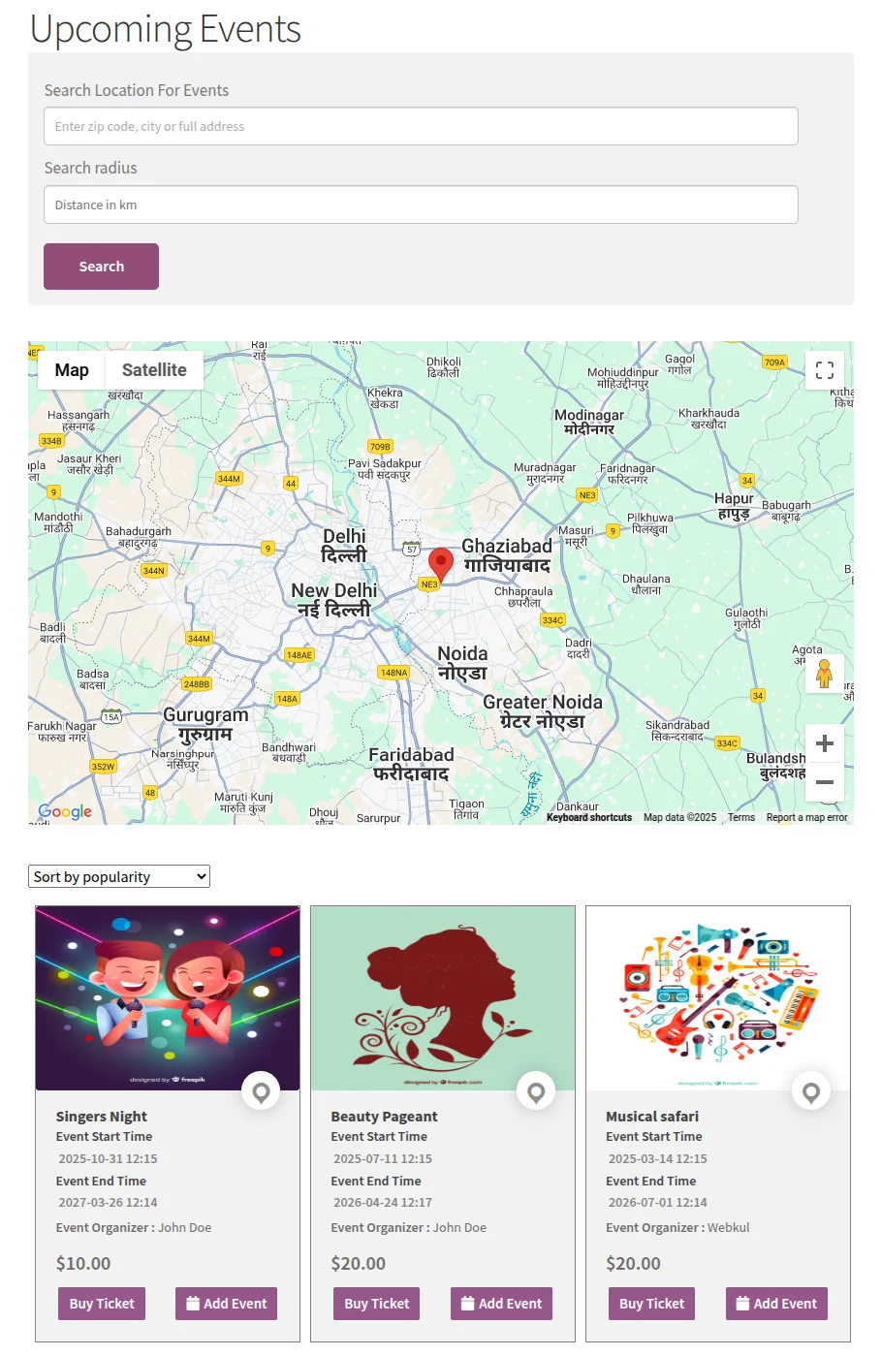Viewport: 881px width, 1356px height.
Task: Click Report a map error link
Action: pos(806,817)
